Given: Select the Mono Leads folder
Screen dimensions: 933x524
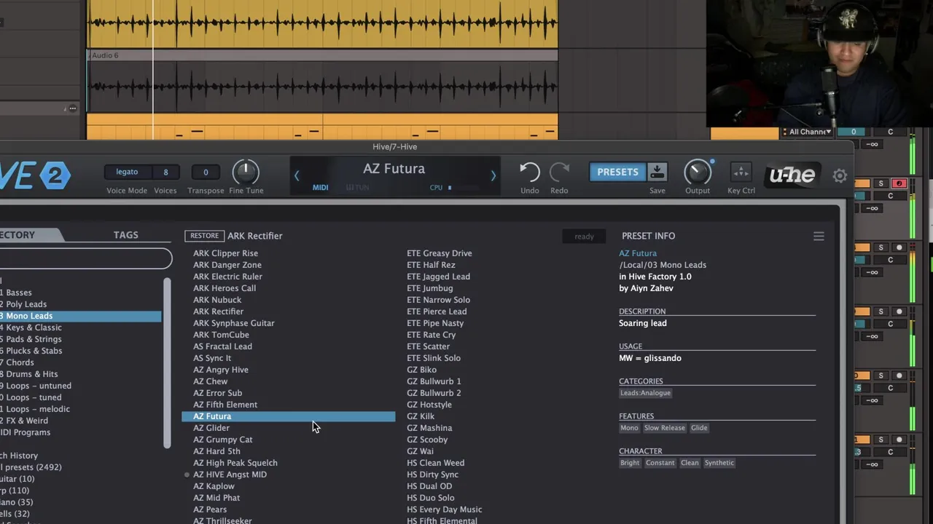Looking at the screenshot, I should point(80,316).
